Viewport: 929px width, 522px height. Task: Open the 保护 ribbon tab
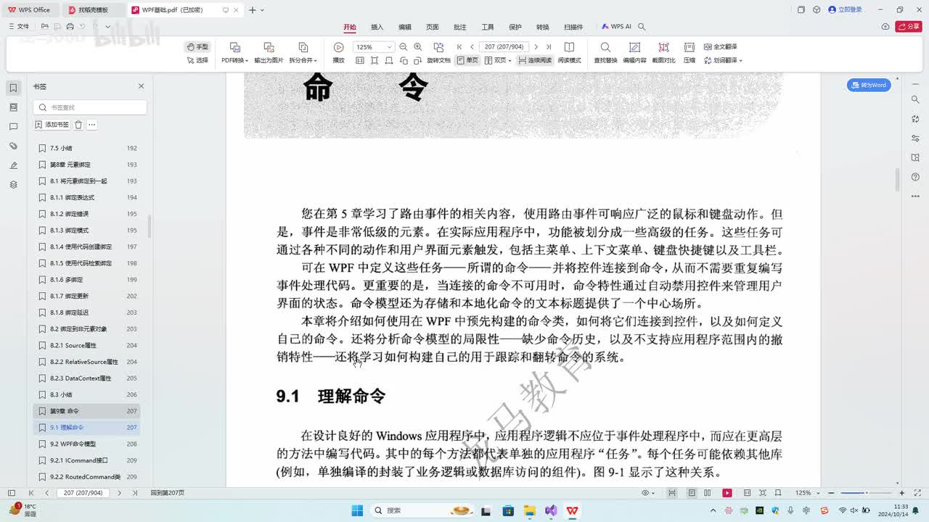coord(515,27)
